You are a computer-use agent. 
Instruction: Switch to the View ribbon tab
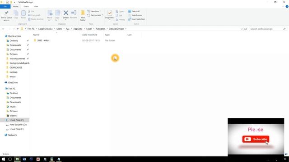(36, 7)
